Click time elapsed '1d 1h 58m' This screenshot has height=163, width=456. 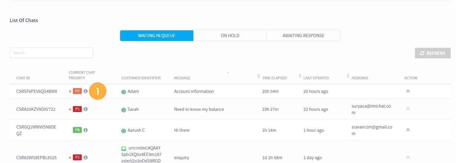[272, 158]
